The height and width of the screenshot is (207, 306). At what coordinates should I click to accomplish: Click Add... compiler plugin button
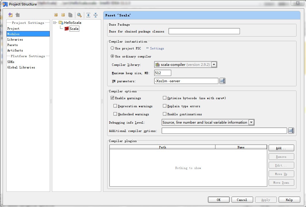281,148
